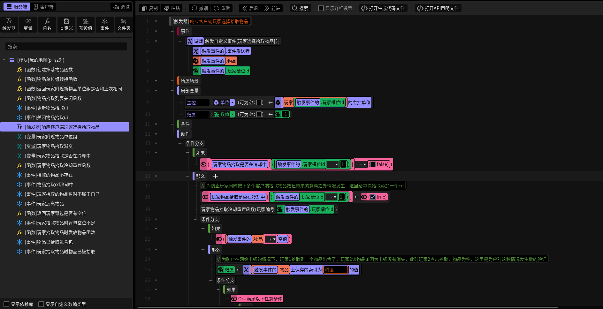
Task: Open the 搜索 search tool in toolbar
Action: (x=300, y=8)
